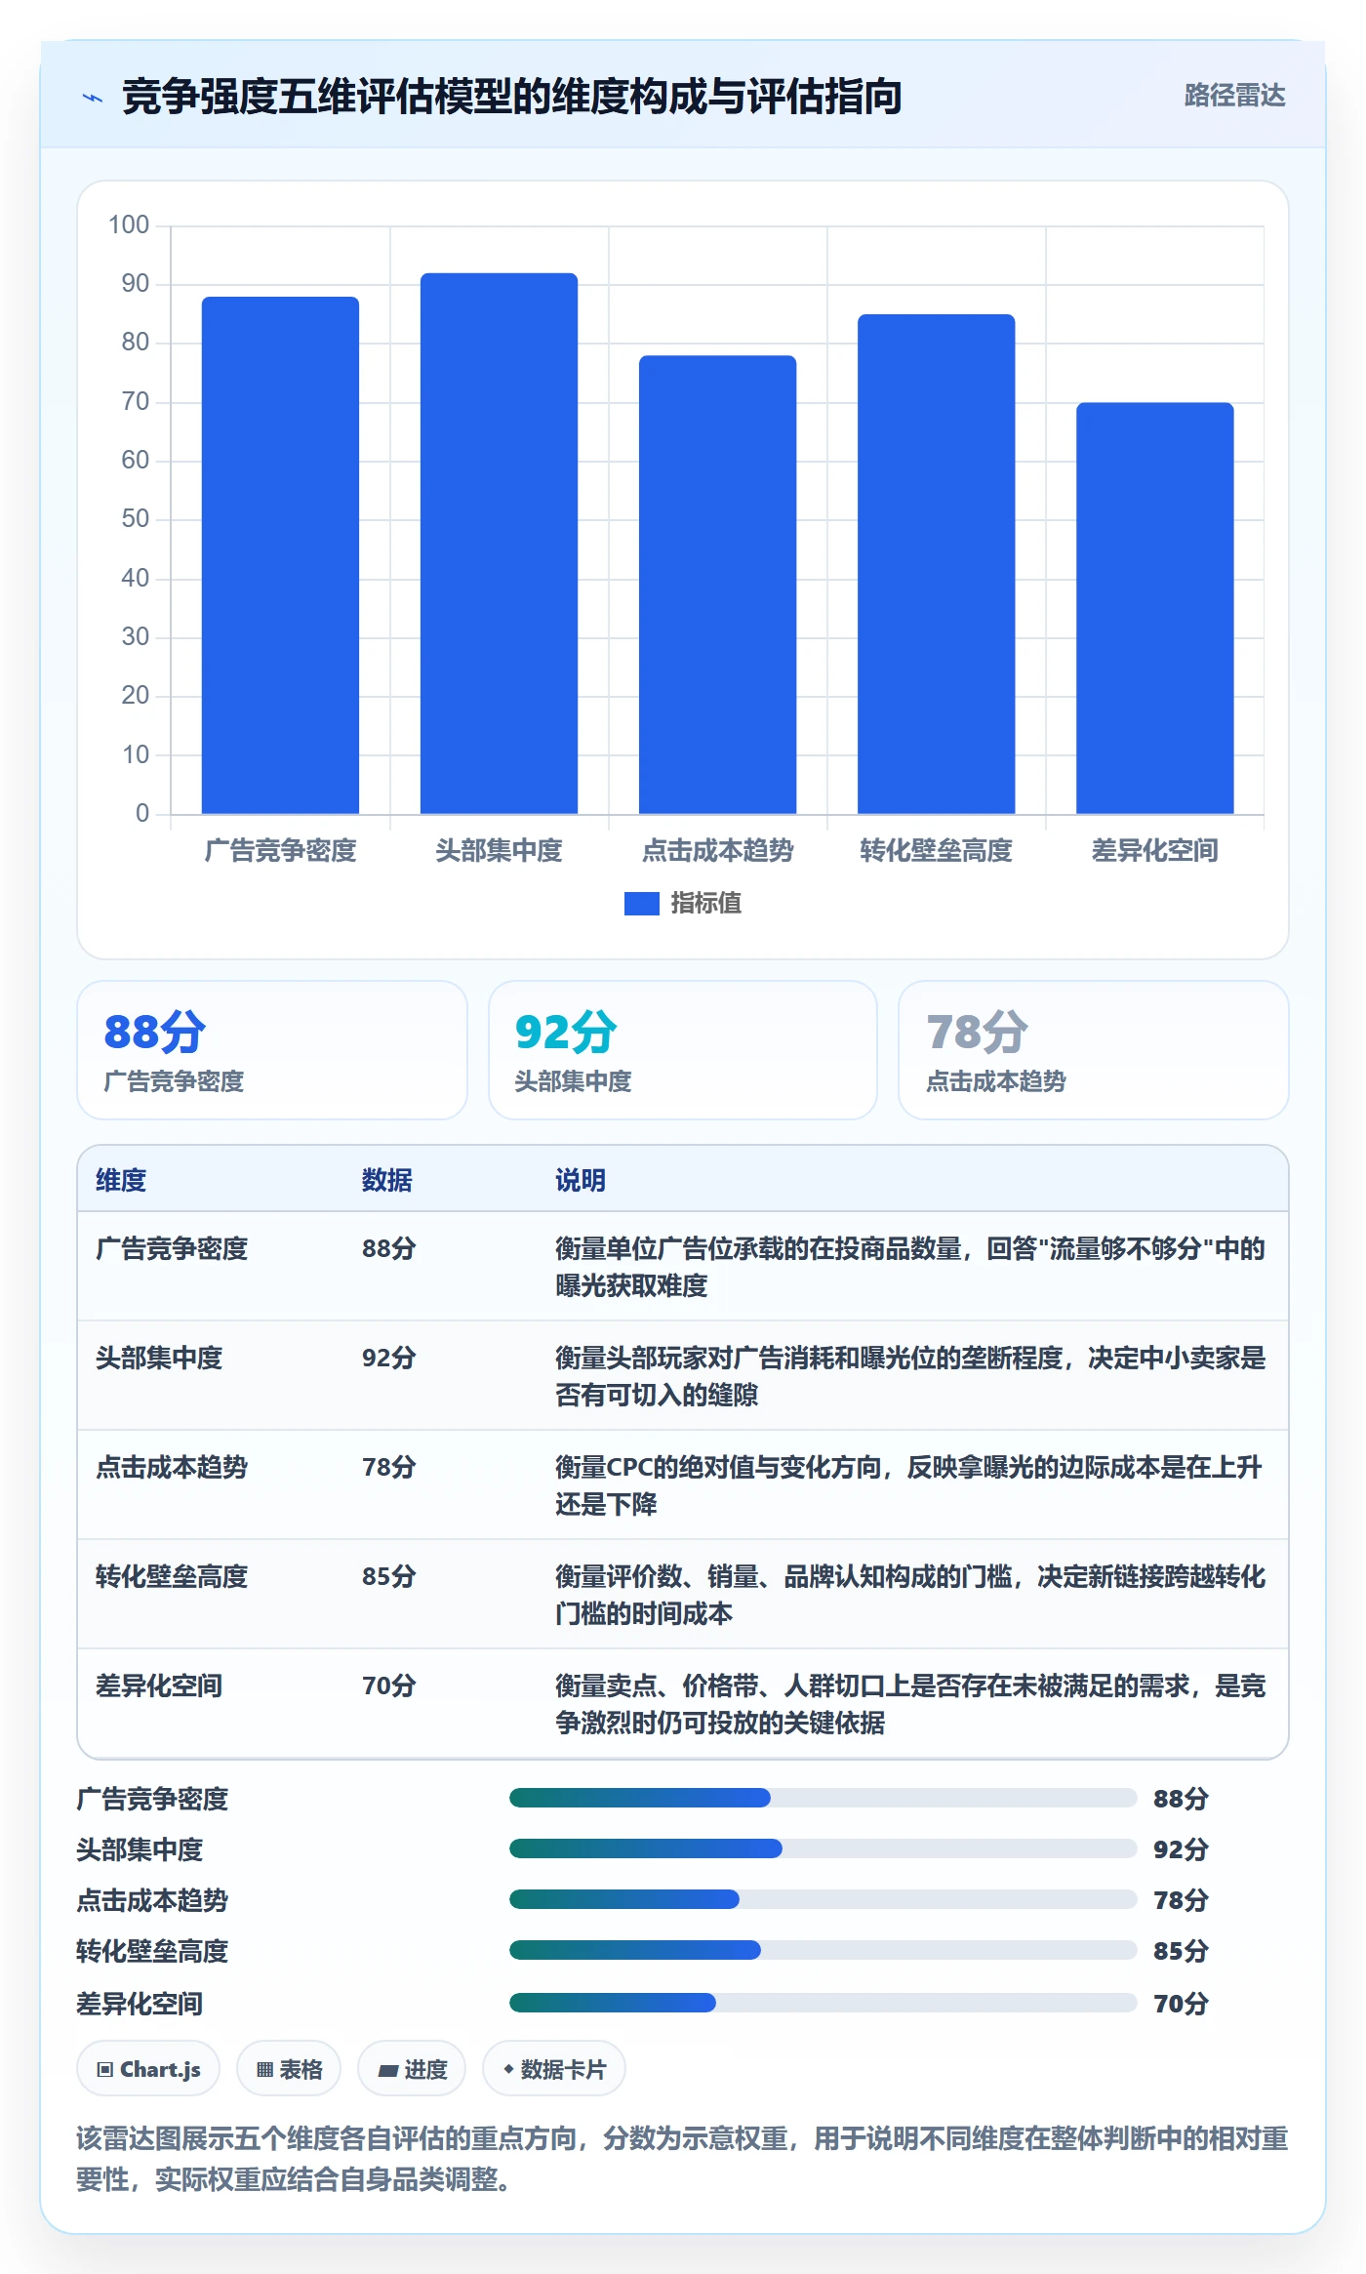Screen dimensions: 1366x2274
Task: Click the 点击成本趋势 progress bar
Action: click(x=824, y=1899)
